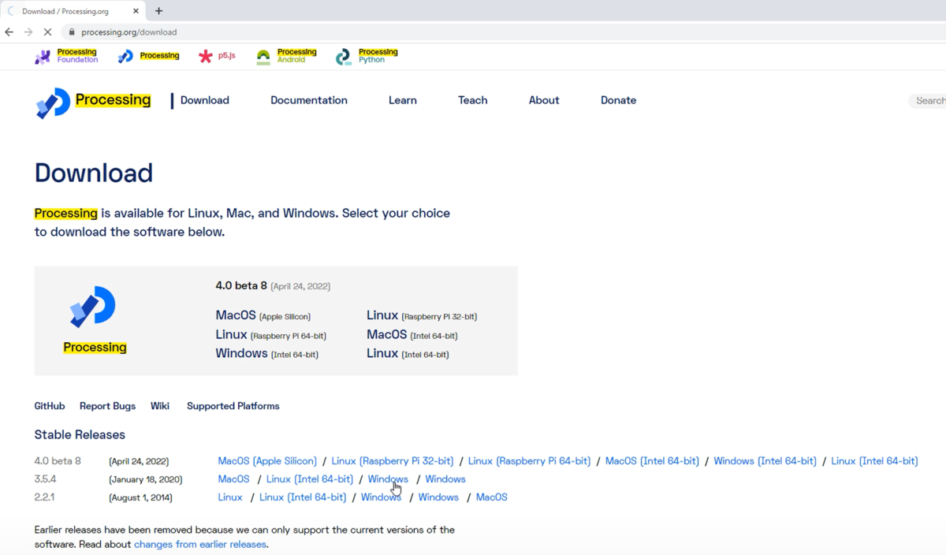Click Windows (Intel 64-bit) in stable releases row
Viewport: 946px width, 555px height.
[765, 460]
